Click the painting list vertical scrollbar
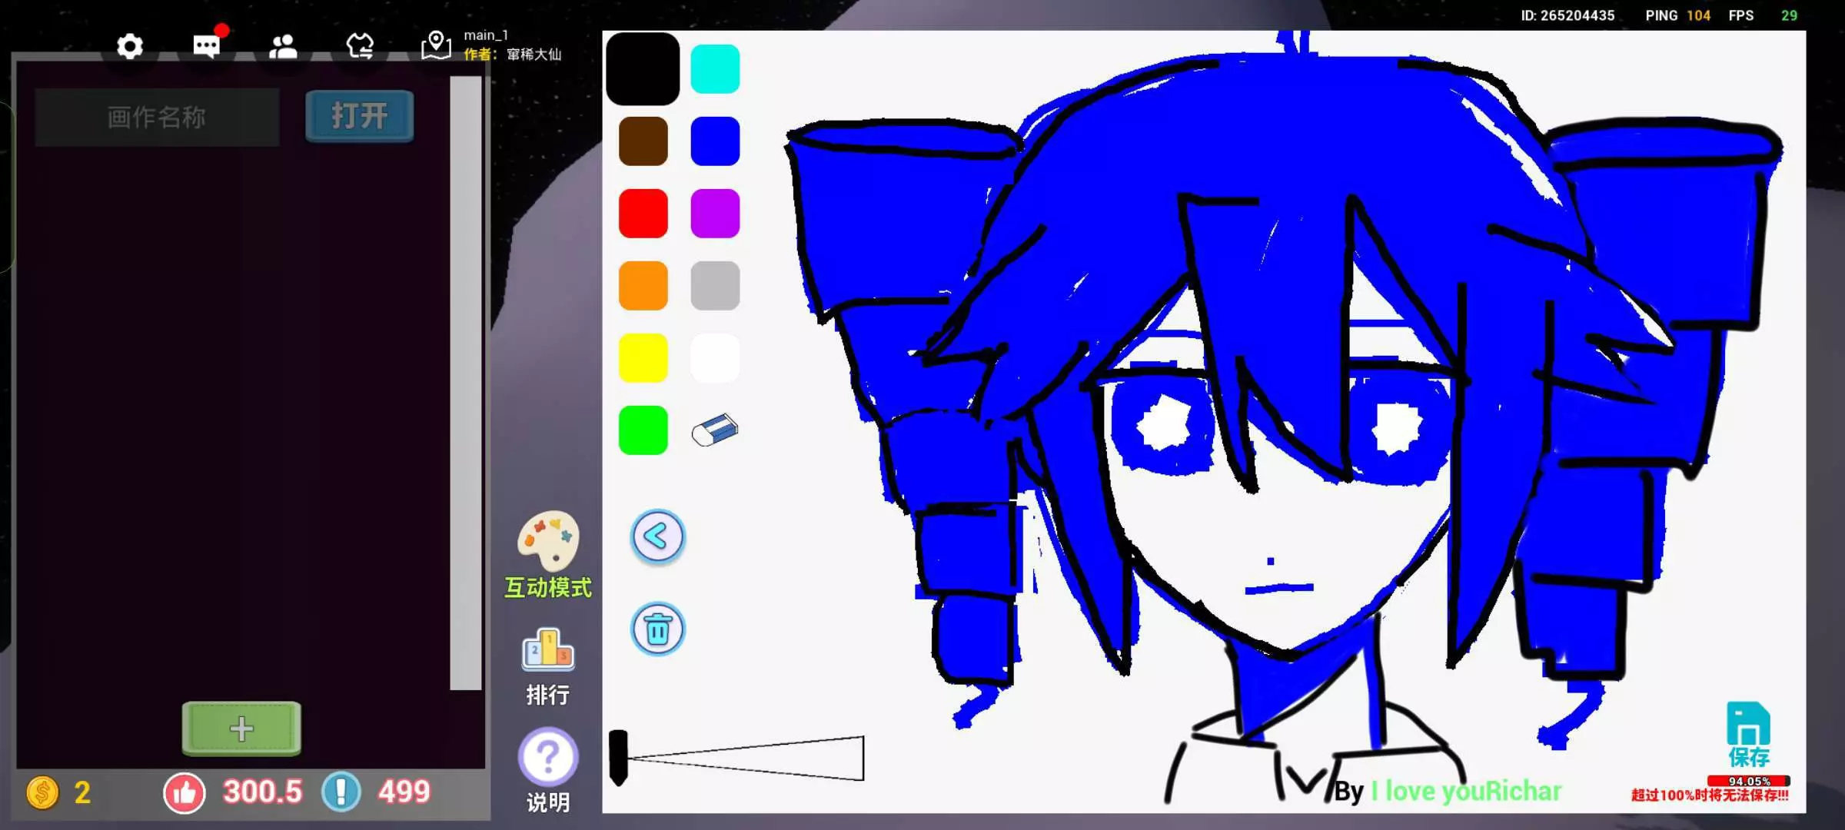 pyautogui.click(x=465, y=383)
